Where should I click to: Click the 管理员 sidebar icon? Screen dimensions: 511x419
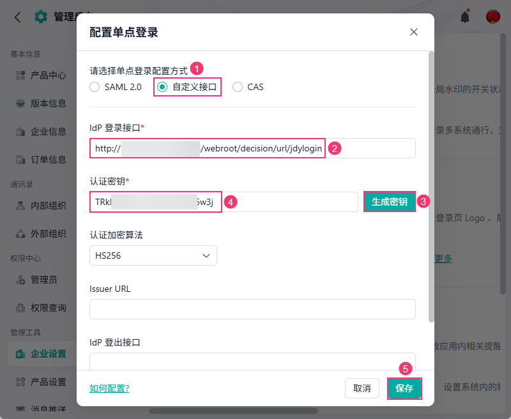click(20, 280)
